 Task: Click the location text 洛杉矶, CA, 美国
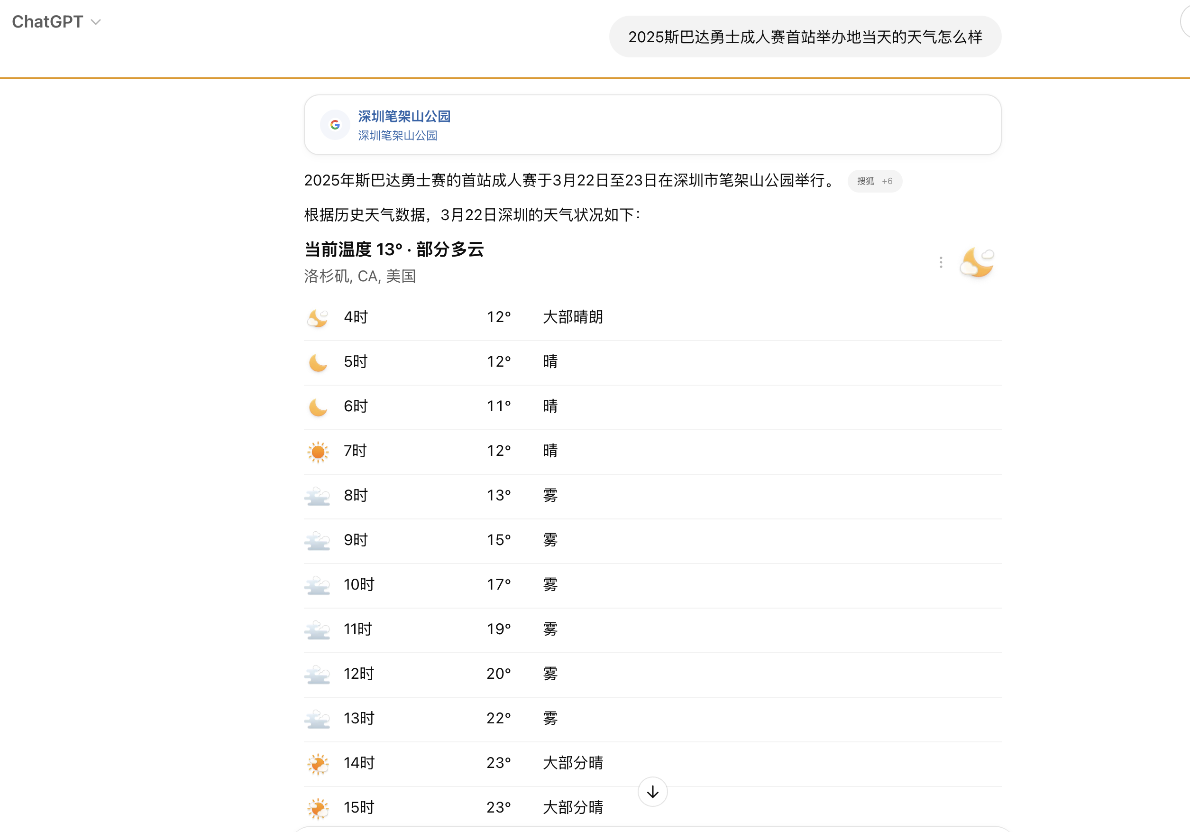pos(360,276)
